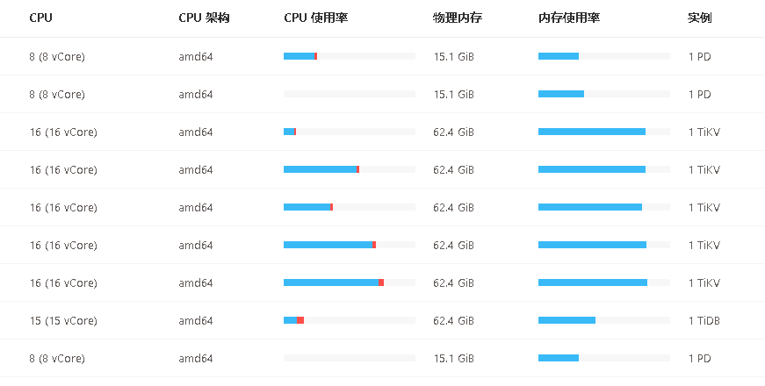Click the "CPU" column header
The width and height of the screenshot is (765, 386).
tap(40, 18)
